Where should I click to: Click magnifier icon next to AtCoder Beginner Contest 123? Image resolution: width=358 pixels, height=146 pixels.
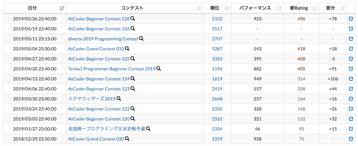pos(133,89)
